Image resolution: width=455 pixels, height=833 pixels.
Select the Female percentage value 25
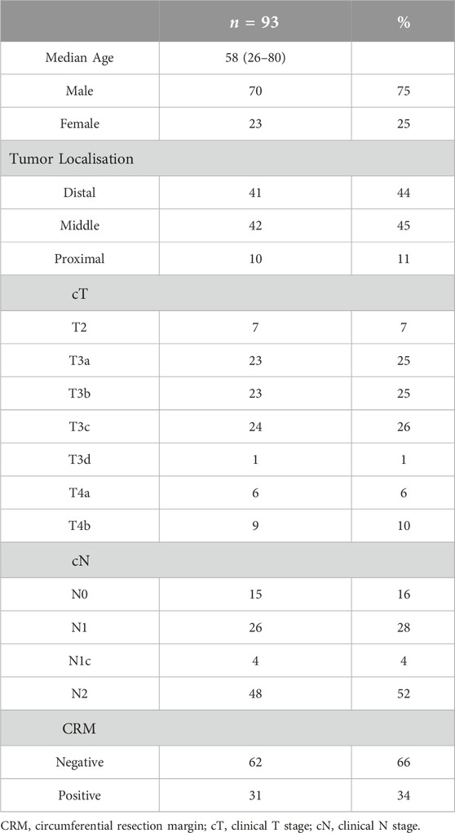click(403, 124)
